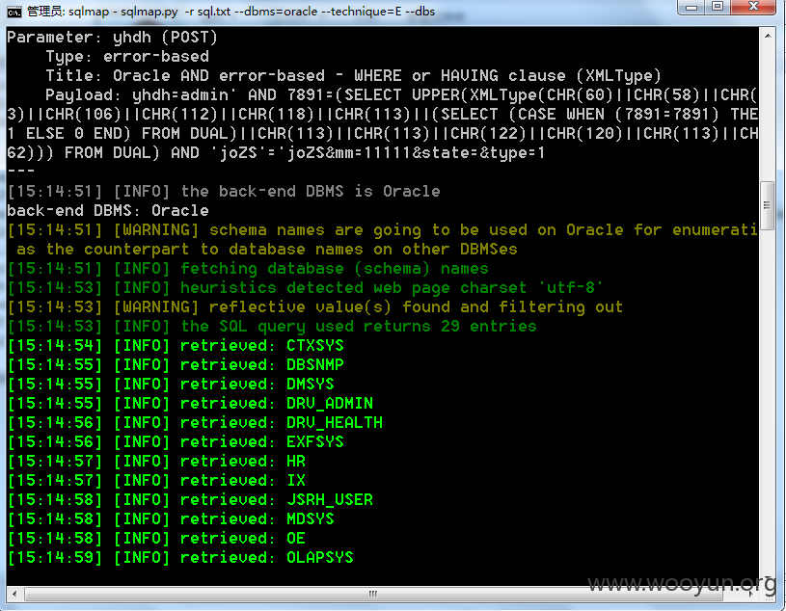This screenshot has height=611, width=786.
Task: Click the 'Parameter: yhdh (POST)' line
Action: pos(112,37)
